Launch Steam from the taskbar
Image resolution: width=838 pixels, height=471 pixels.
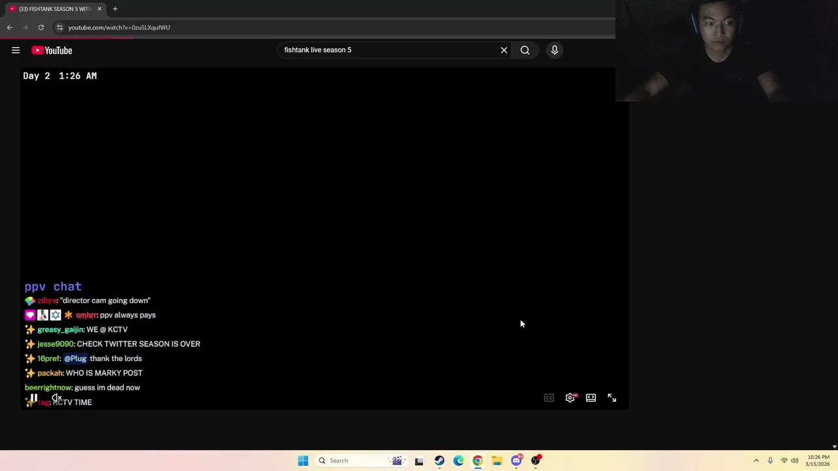tap(439, 461)
